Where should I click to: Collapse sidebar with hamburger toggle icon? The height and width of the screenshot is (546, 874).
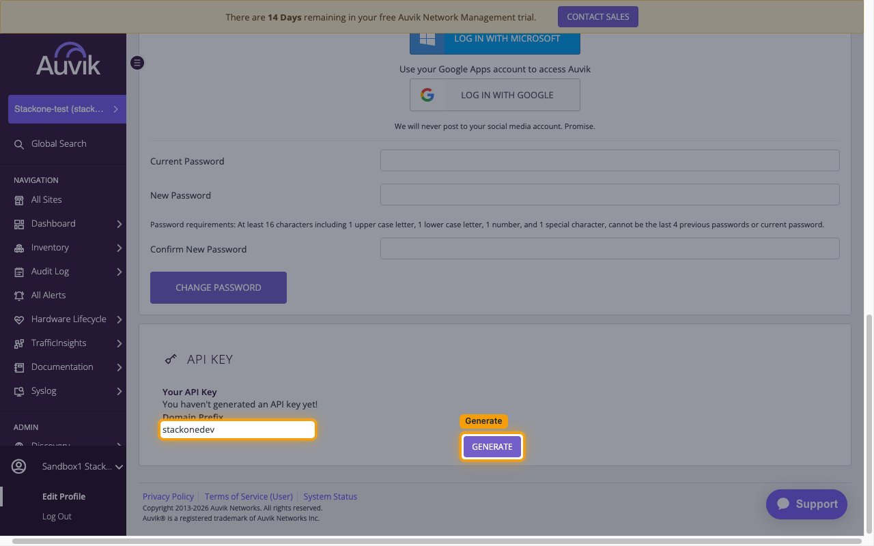[137, 63]
